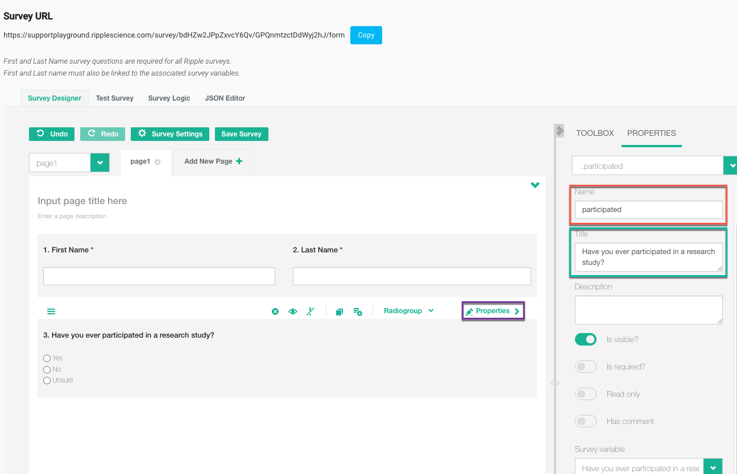Click the Save Survey button
This screenshot has height=474, width=737.
coord(241,134)
